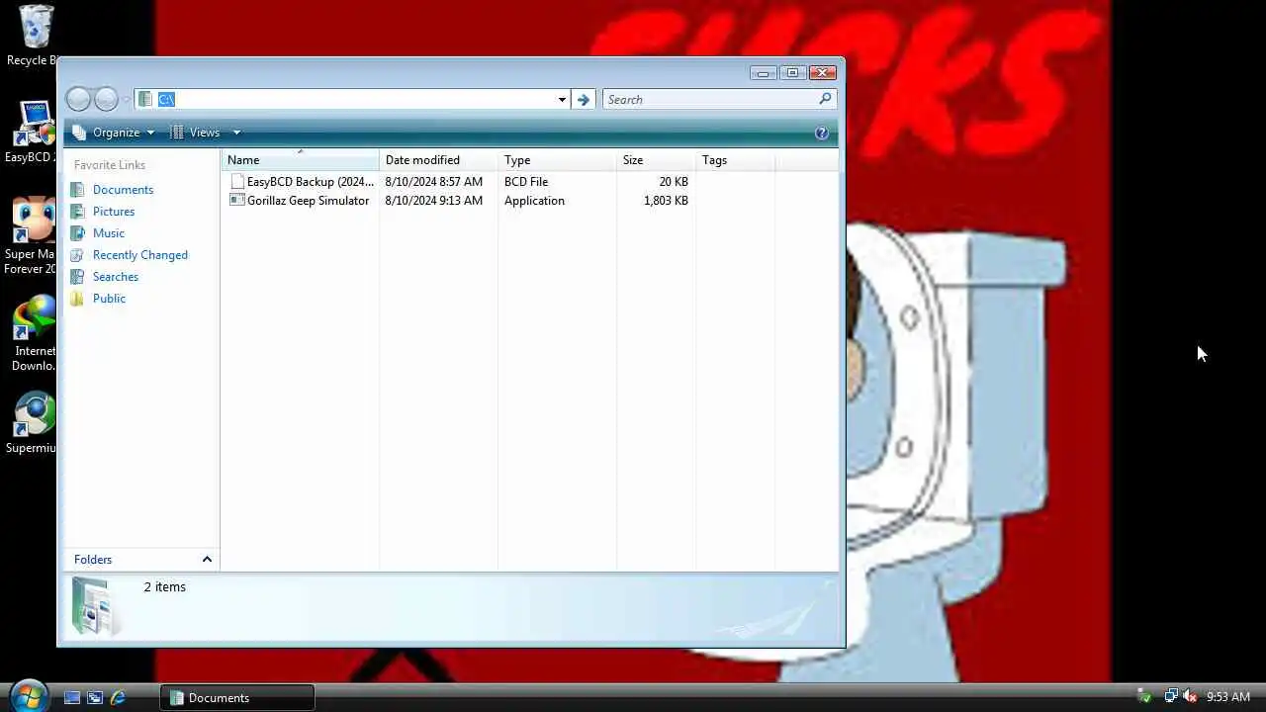The height and width of the screenshot is (712, 1266).
Task: Click the BCD File type cell
Action: (x=526, y=181)
